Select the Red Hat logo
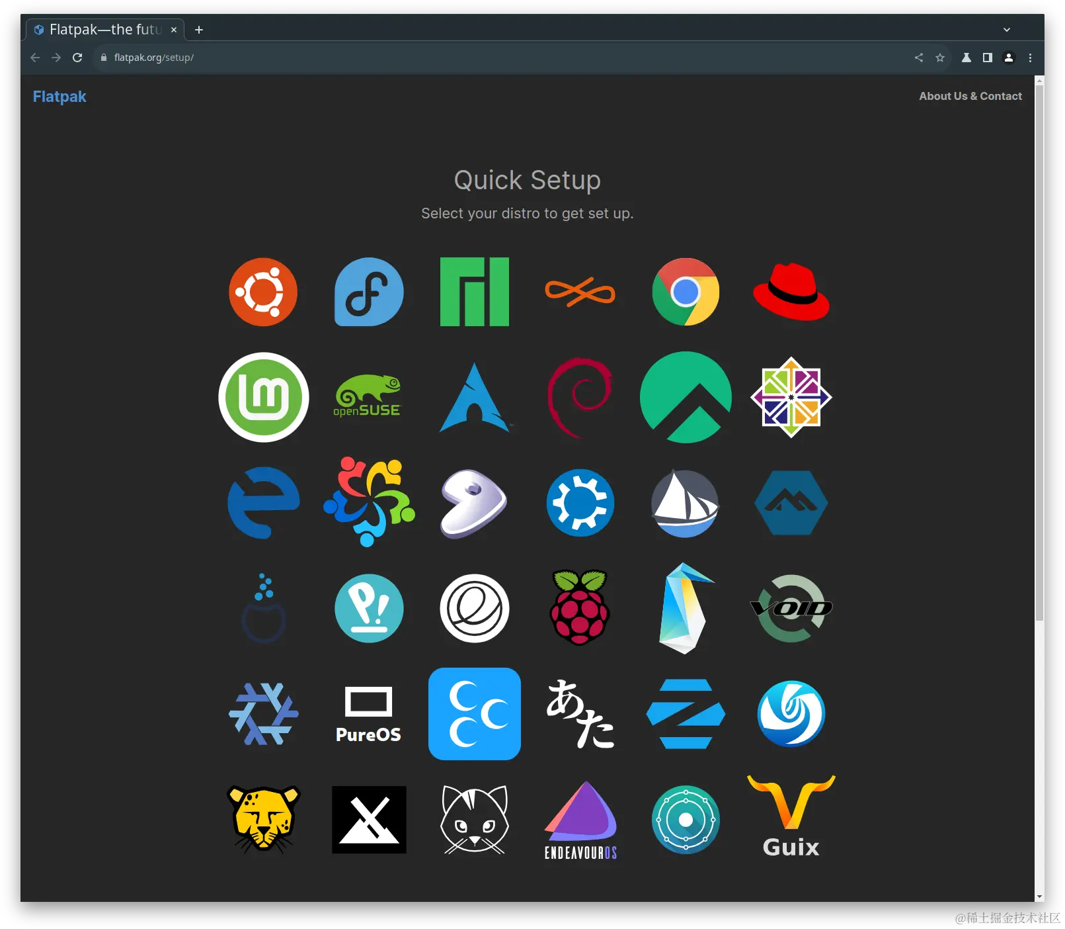Viewport: 1065px width, 929px height. click(791, 292)
